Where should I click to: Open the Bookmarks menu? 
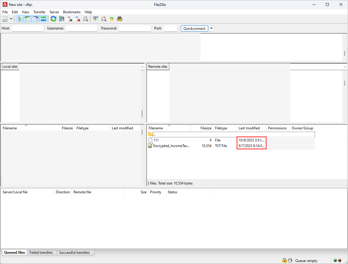pyautogui.click(x=72, y=12)
